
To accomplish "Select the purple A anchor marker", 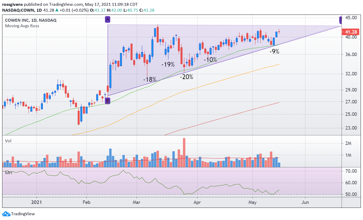I will (x=107, y=19).
